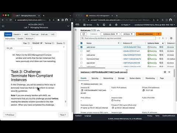Image resolution: width=177 pixels, height=133 pixels.
Task: Refresh the EC2 instances list
Action: (x=84, y=34)
